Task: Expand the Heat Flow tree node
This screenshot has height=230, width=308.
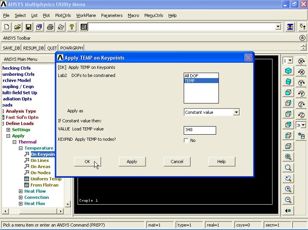Action: [20, 191]
